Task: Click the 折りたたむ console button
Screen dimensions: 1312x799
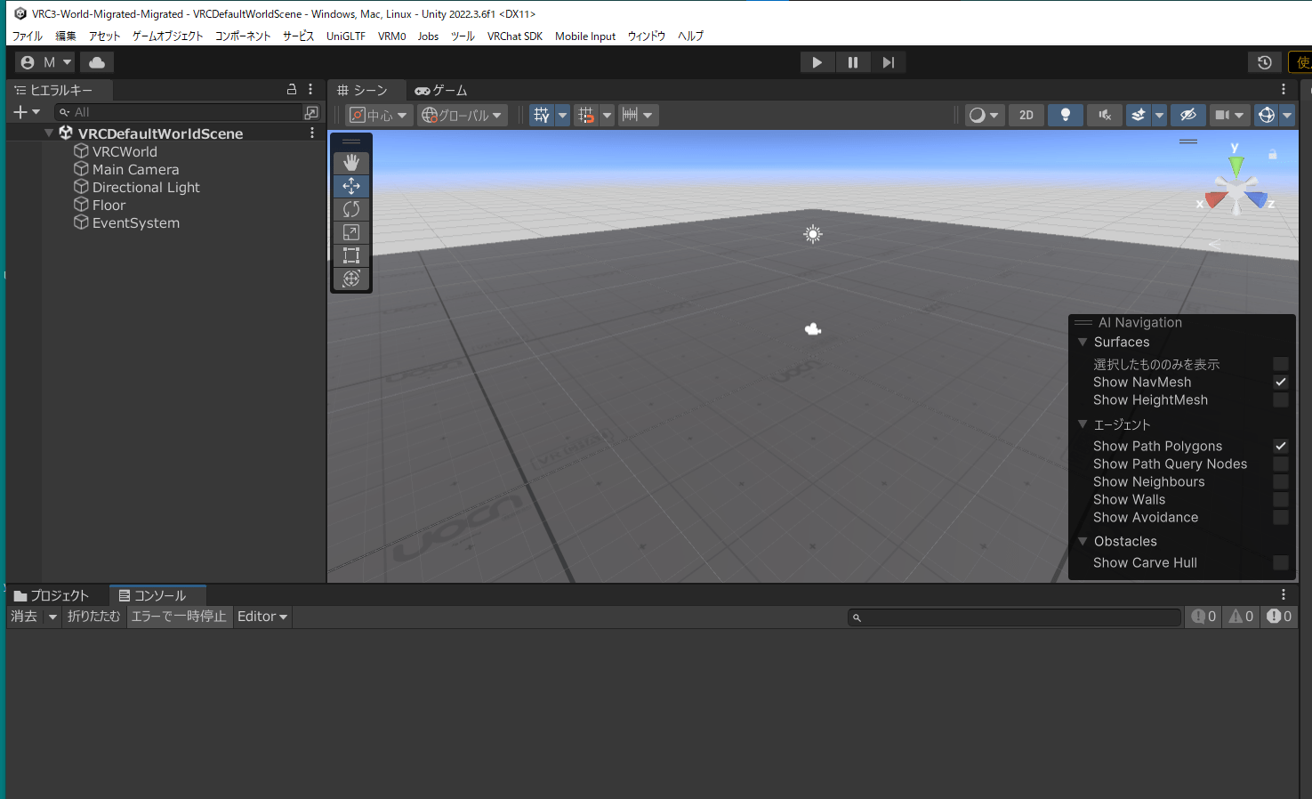Action: click(93, 617)
